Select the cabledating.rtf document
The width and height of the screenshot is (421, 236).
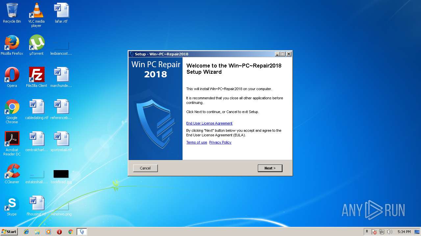pyautogui.click(x=37, y=109)
